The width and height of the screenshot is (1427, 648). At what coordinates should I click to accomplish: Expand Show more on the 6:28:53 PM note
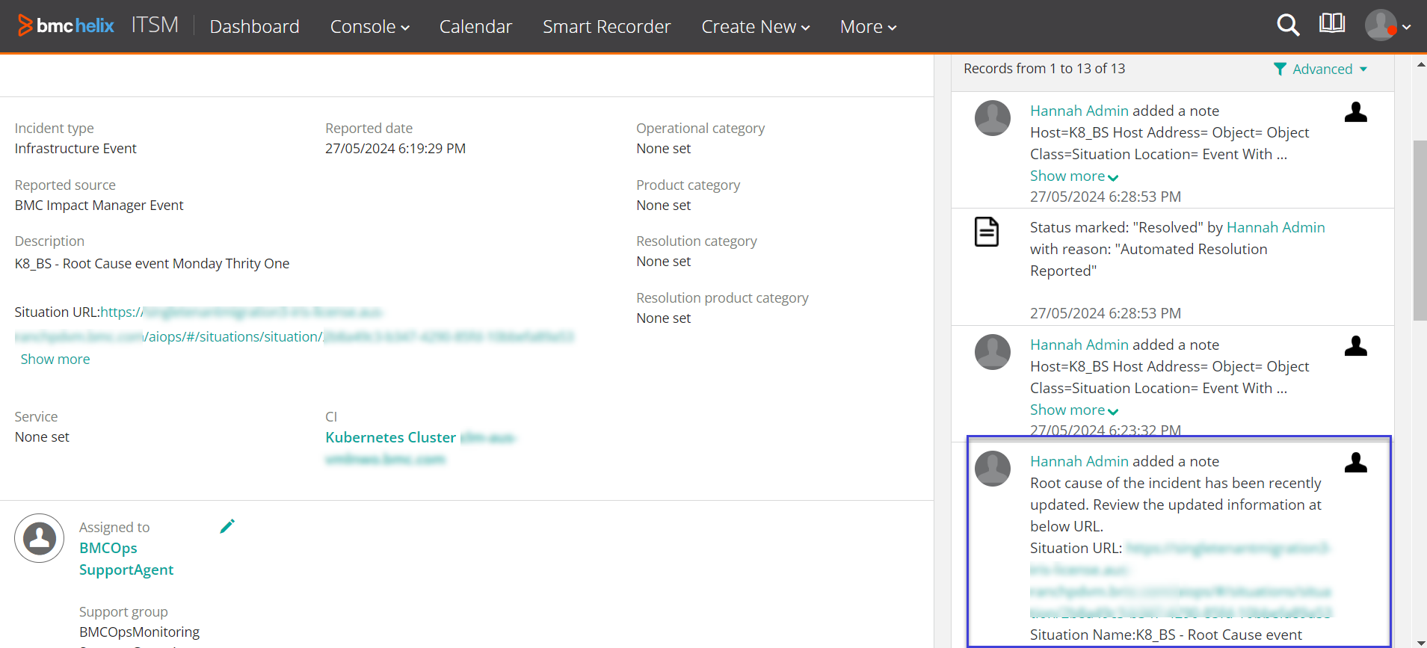click(x=1074, y=176)
